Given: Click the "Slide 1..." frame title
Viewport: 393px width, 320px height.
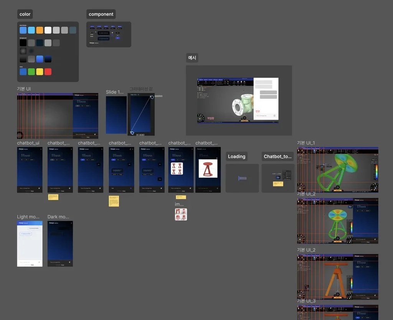Looking at the screenshot, I should point(114,92).
